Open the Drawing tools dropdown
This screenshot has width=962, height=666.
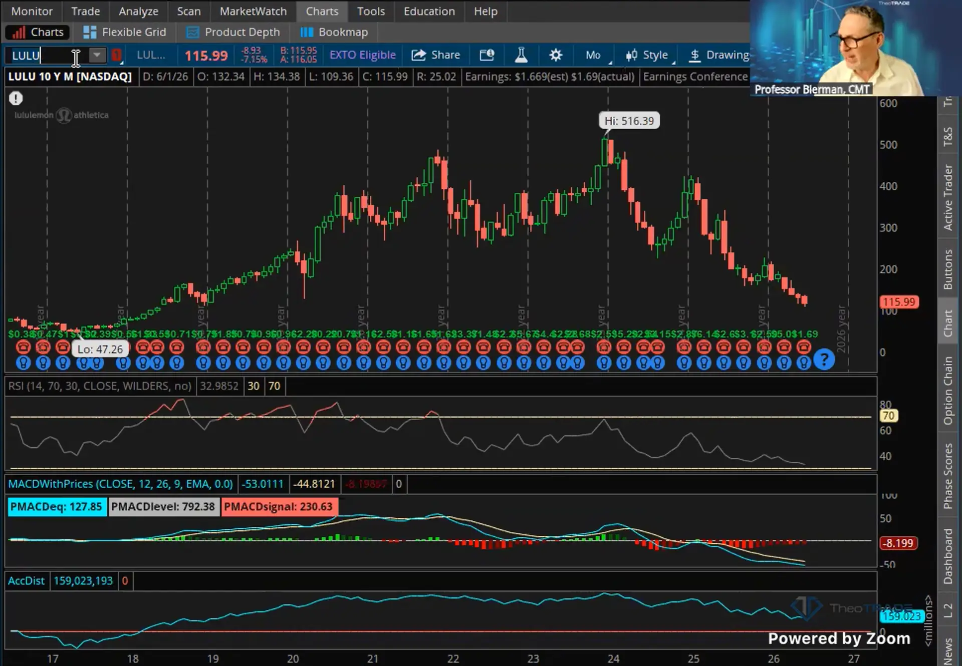[718, 55]
